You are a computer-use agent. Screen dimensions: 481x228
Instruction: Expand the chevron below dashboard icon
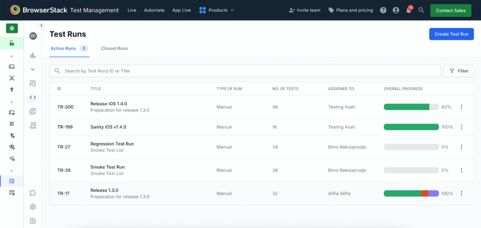(x=33, y=69)
